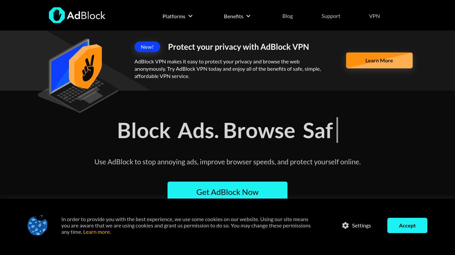Expand the Benefits chevron arrow

point(248,16)
